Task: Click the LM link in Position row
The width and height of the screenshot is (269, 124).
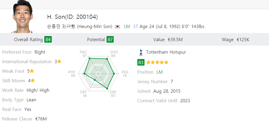Action: pyautogui.click(x=159, y=72)
